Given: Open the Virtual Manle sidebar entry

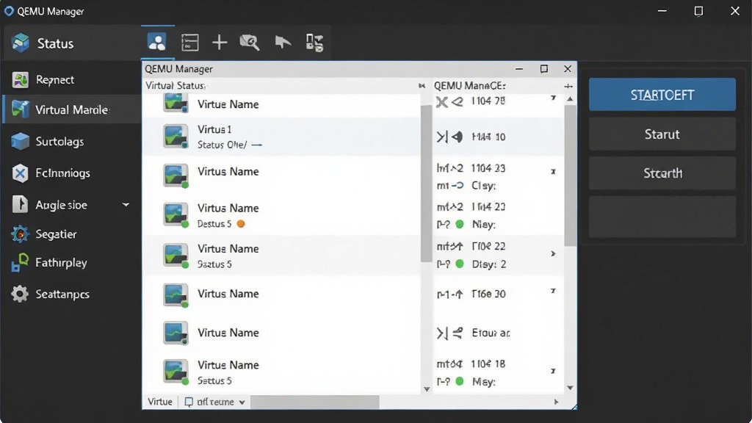Looking at the screenshot, I should 72,110.
